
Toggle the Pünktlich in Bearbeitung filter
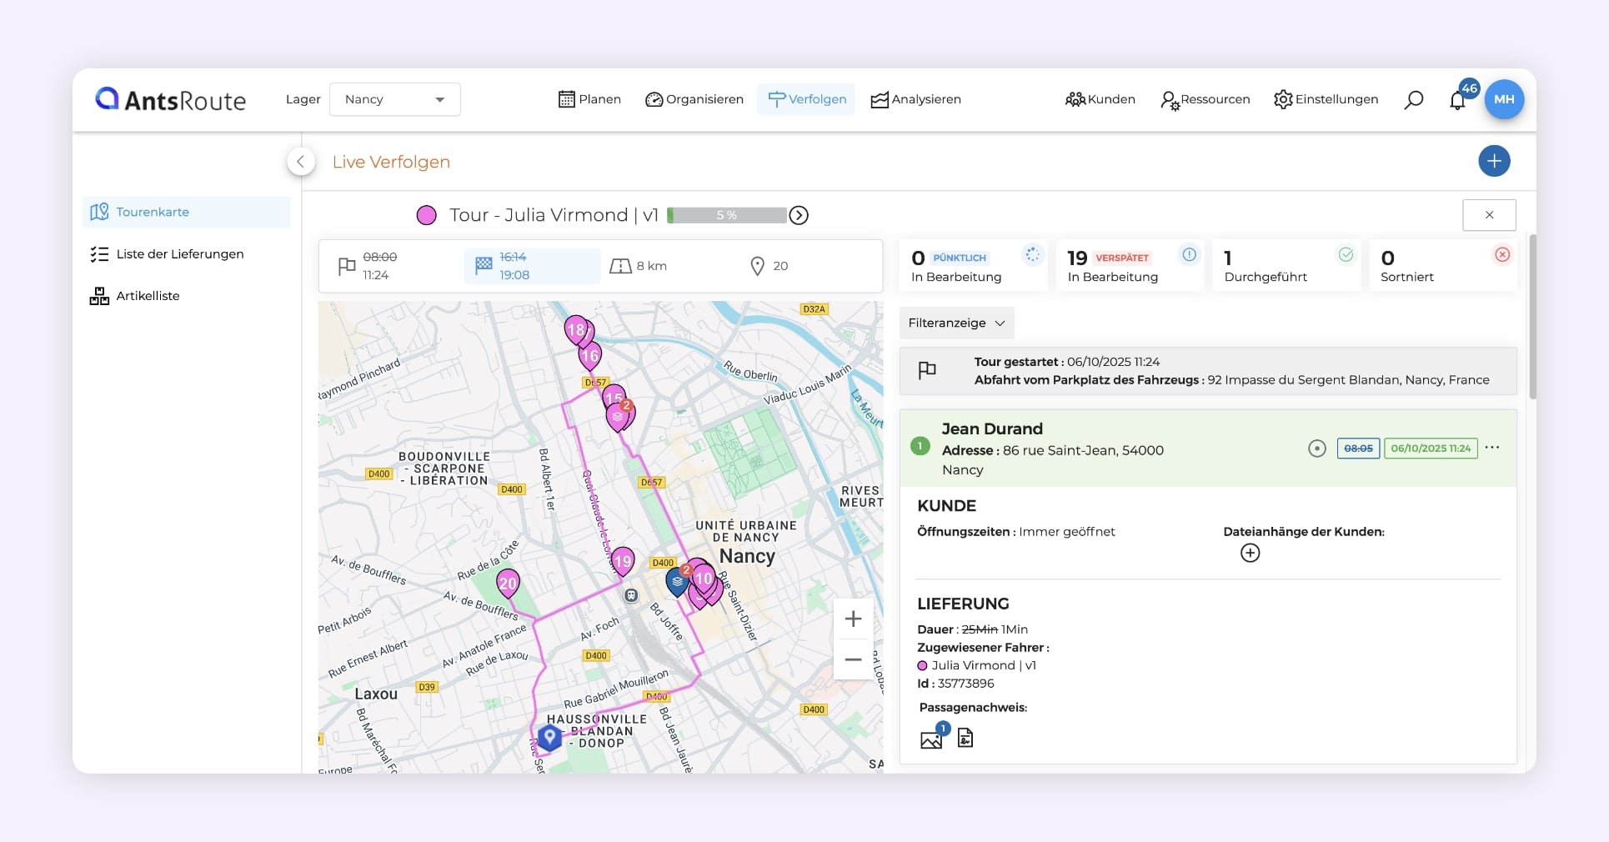coord(972,266)
